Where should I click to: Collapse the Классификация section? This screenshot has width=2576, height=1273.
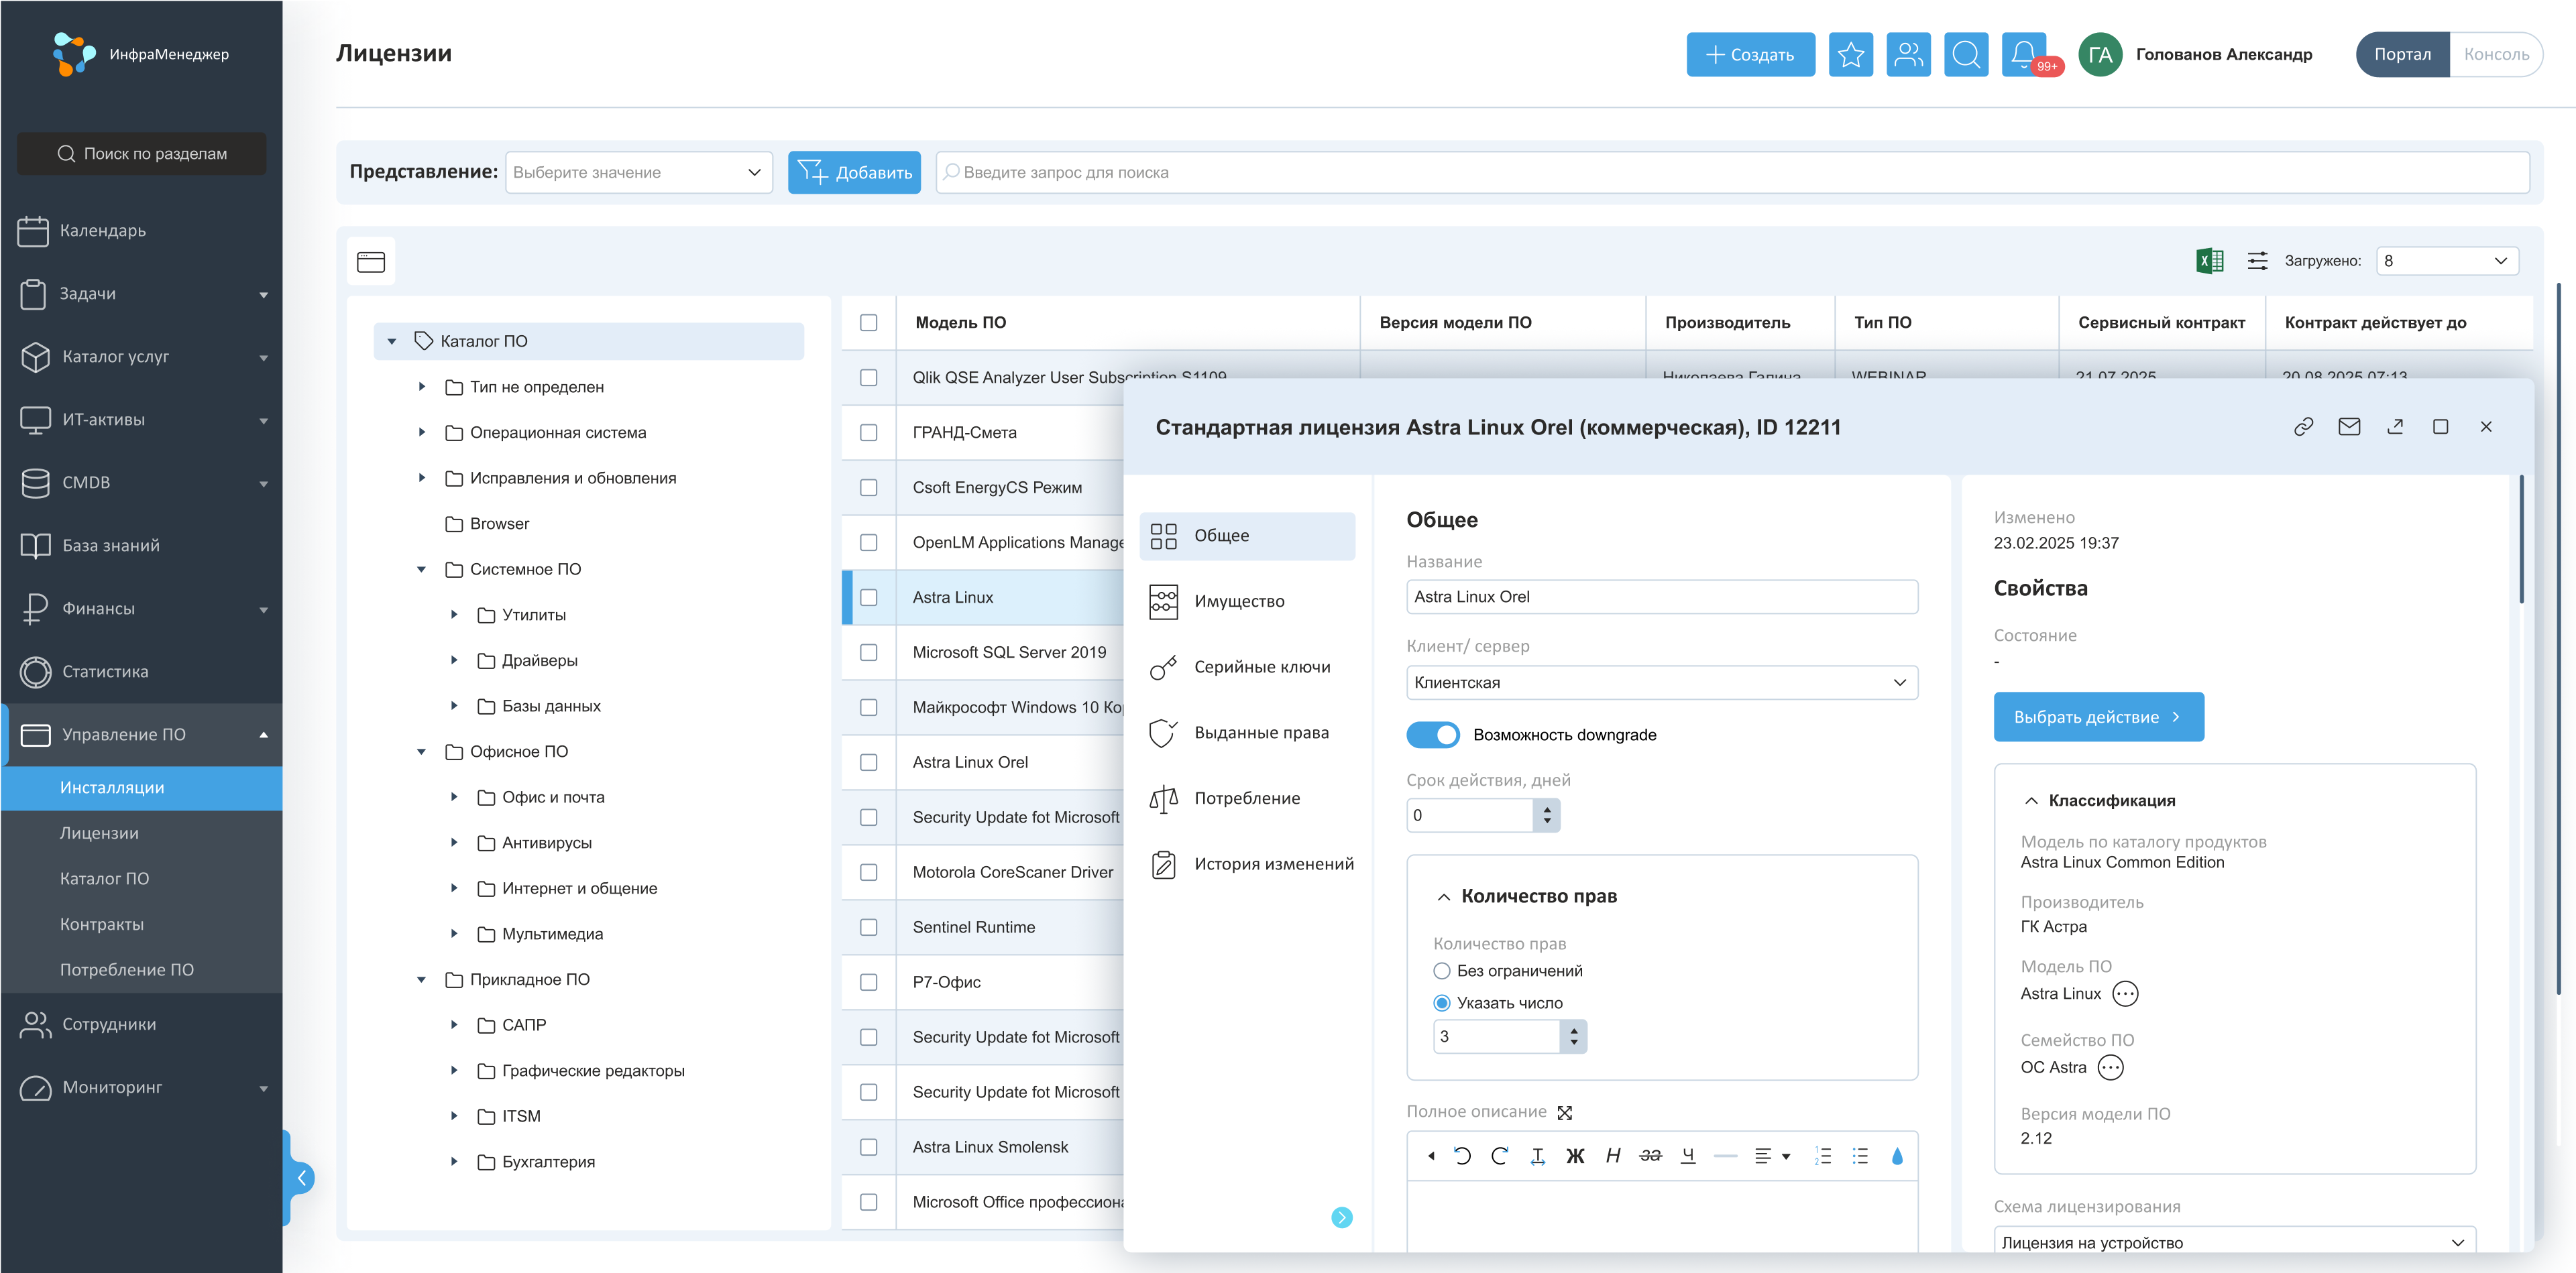pos(2031,800)
